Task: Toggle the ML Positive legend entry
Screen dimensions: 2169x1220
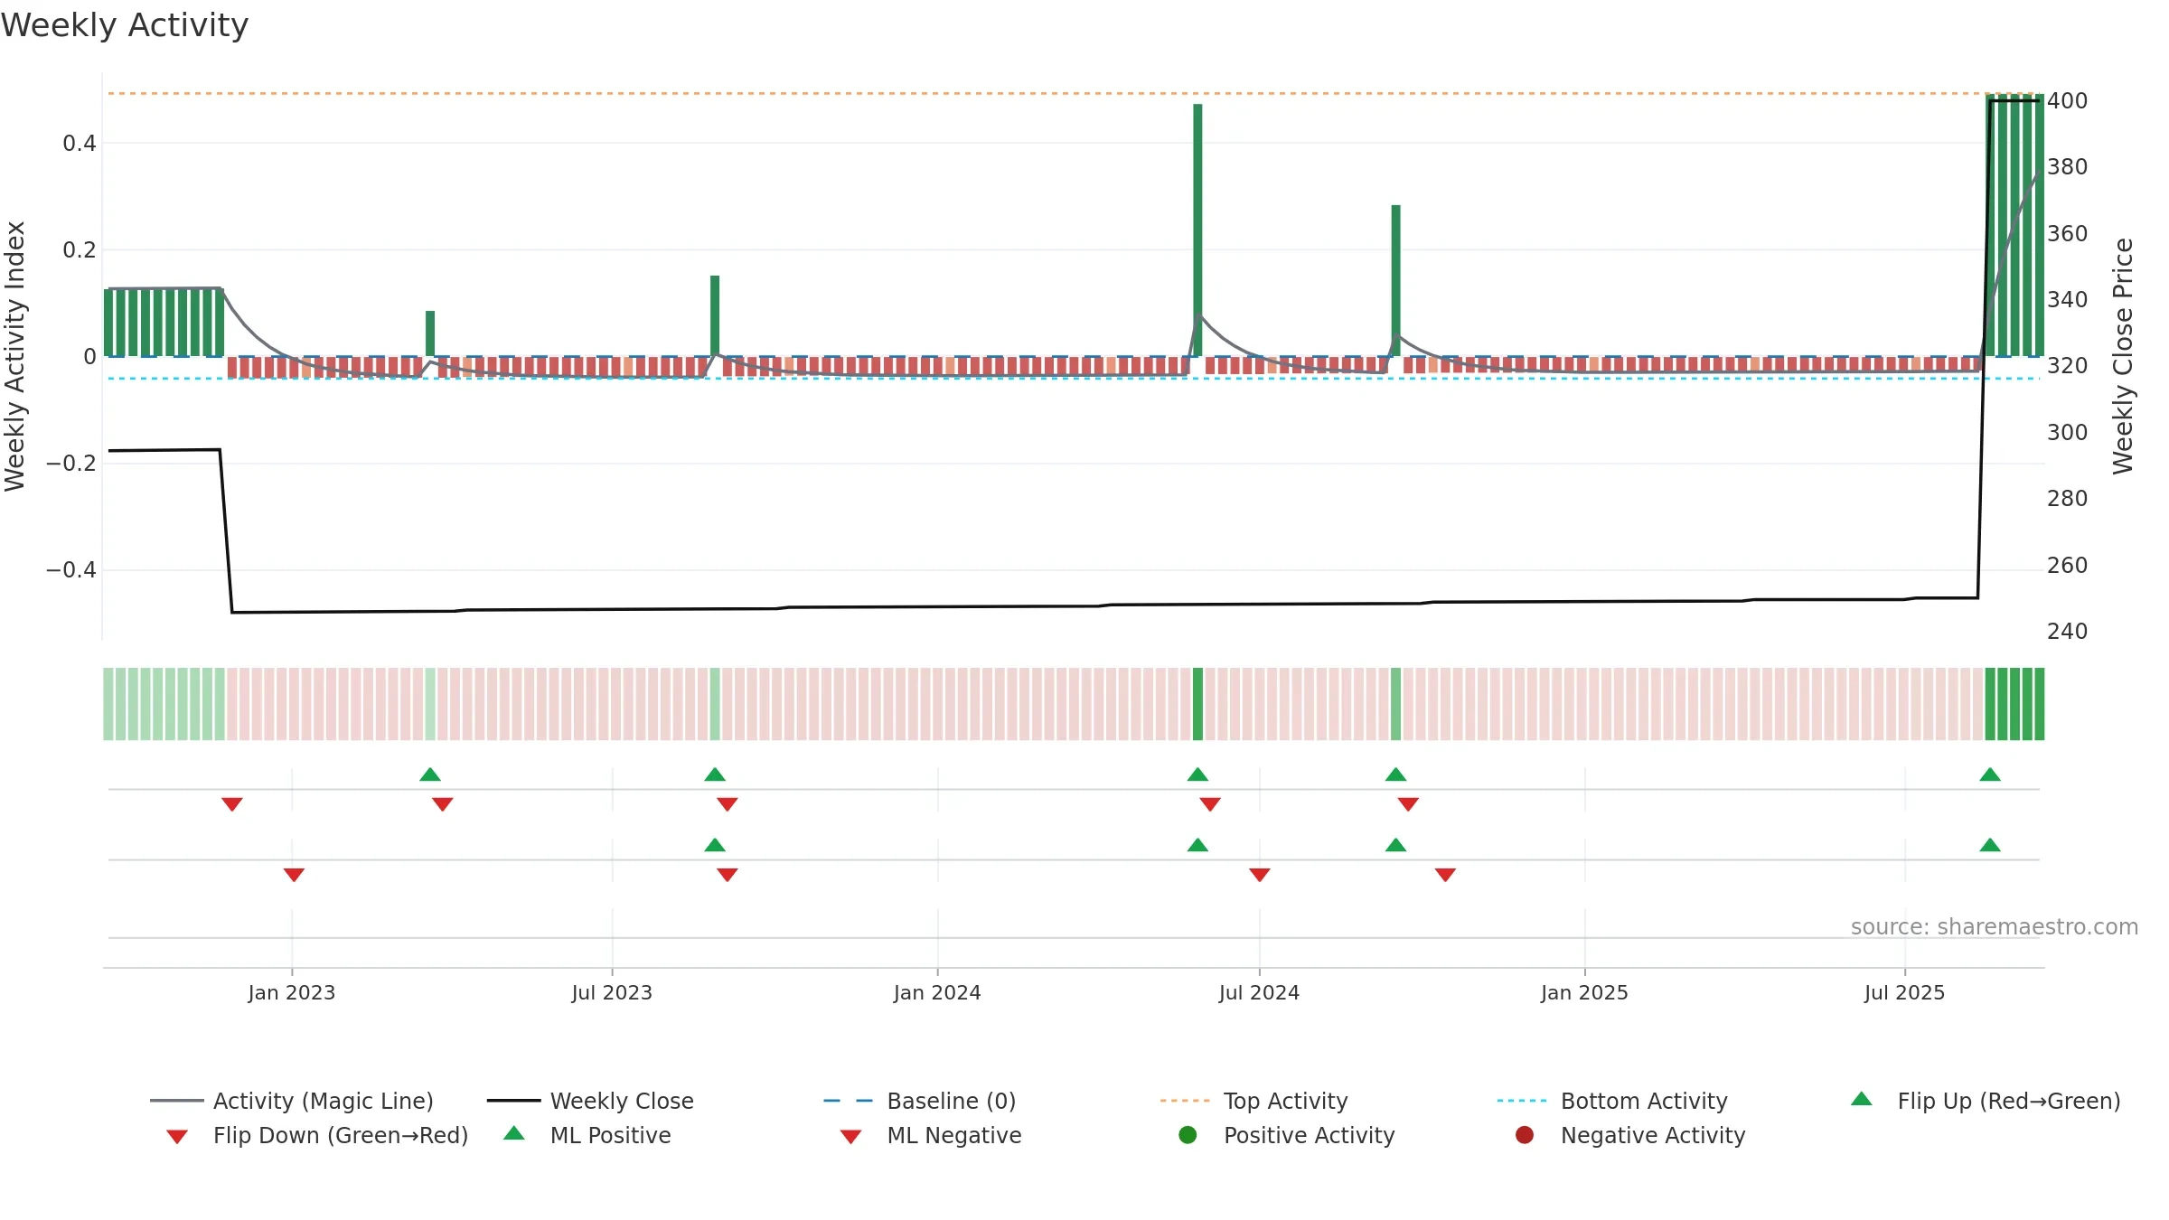Action: point(587,1135)
